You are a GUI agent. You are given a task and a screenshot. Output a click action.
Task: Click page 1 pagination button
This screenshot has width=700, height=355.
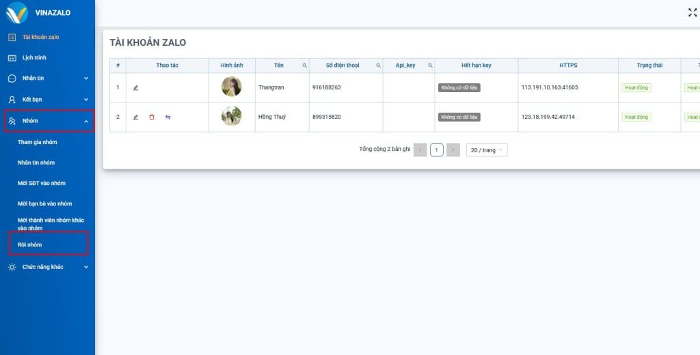[x=436, y=150]
